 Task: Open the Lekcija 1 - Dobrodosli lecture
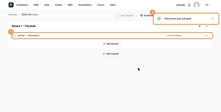28,35
